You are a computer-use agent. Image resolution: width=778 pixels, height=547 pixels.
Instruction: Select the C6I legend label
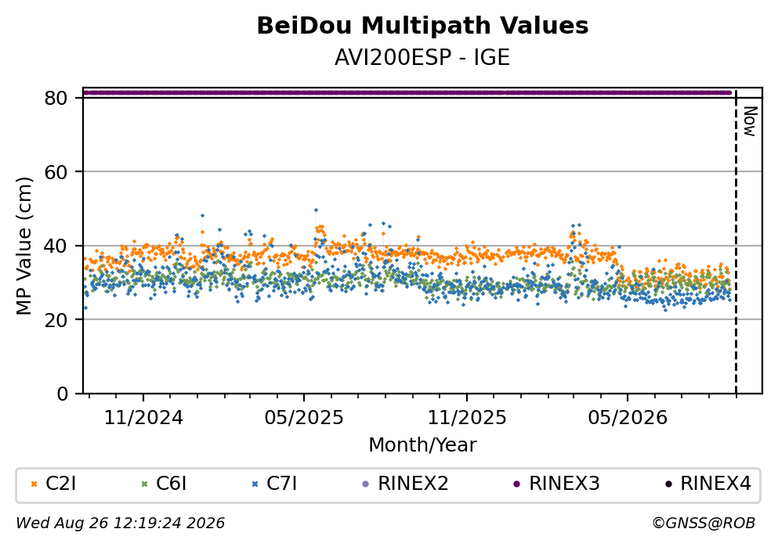coord(171,484)
